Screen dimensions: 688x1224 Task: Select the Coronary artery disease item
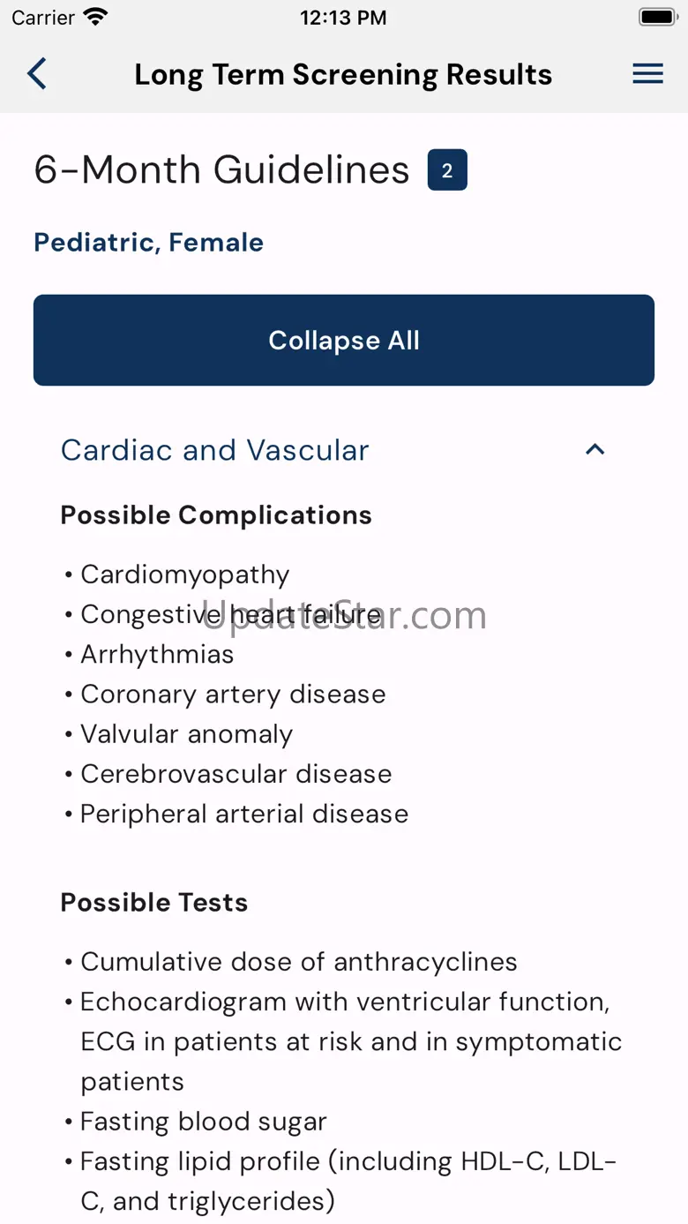[233, 695]
